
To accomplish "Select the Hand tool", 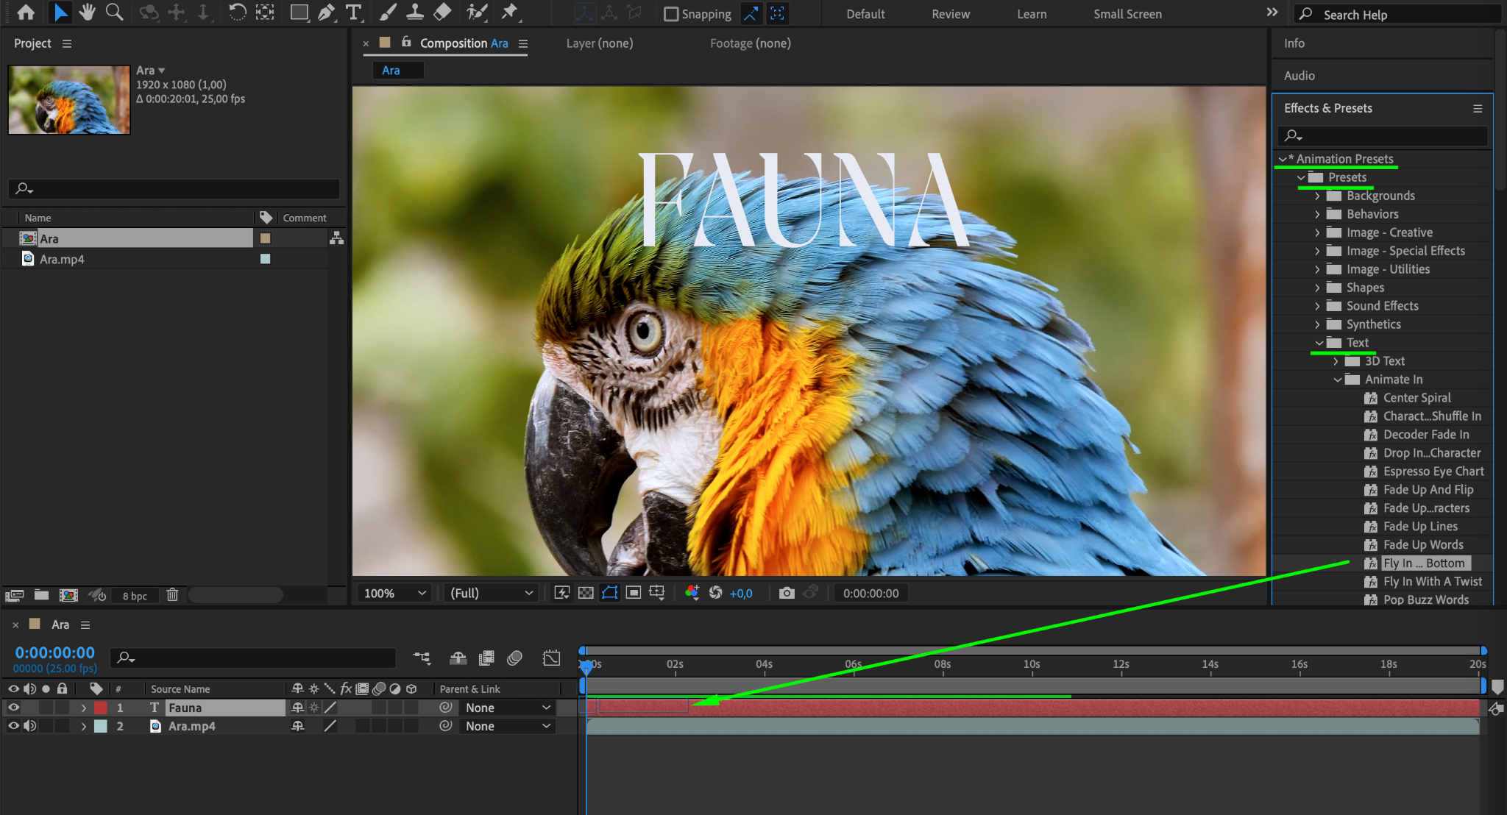I will [x=88, y=13].
